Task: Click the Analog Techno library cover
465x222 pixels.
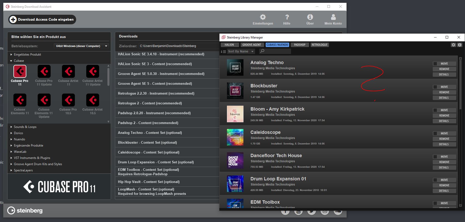Action: click(235, 67)
